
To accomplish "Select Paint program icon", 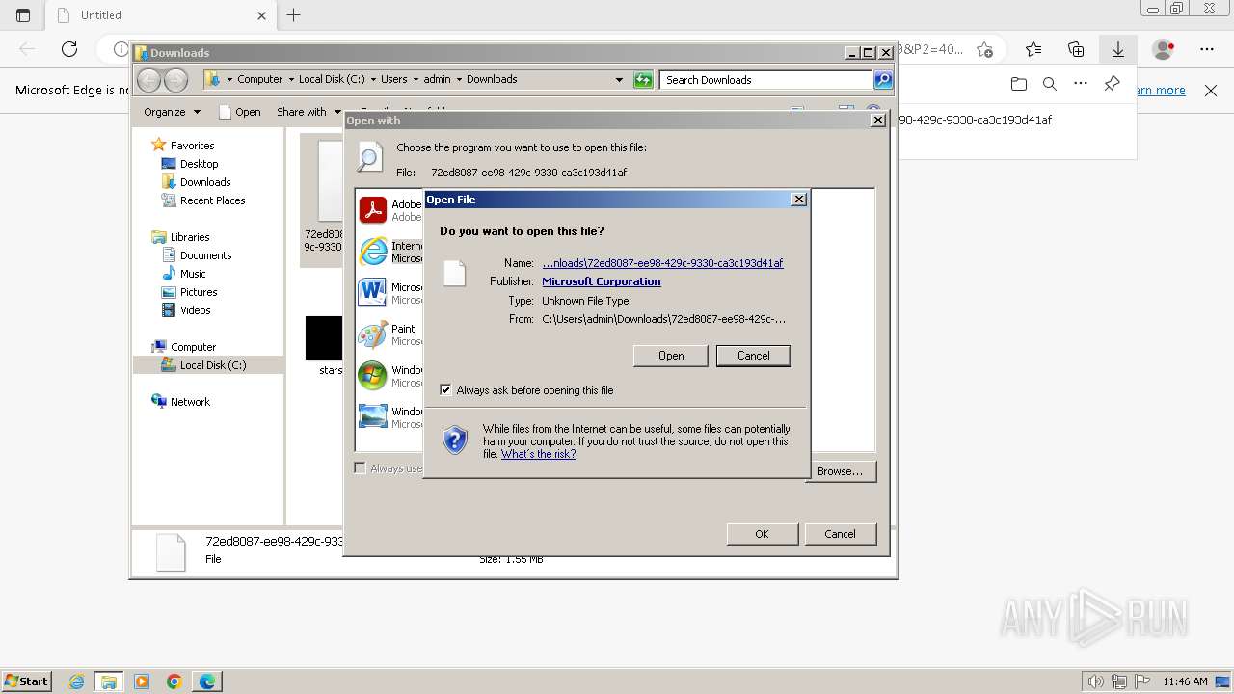I will 373,334.
